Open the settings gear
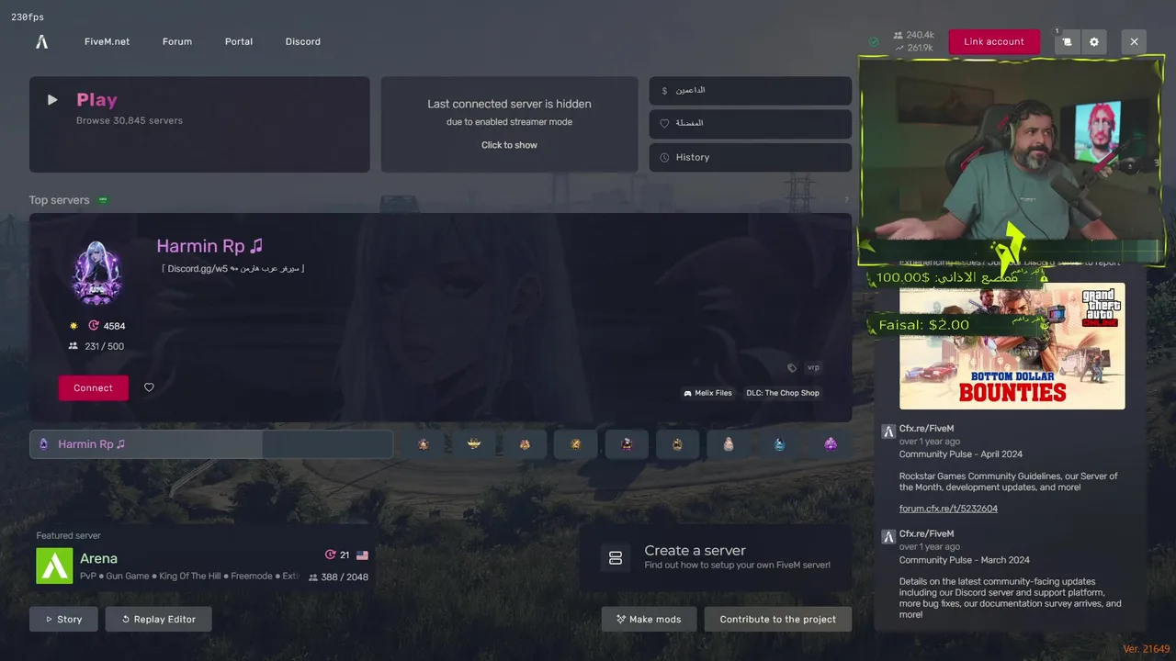1176x661 pixels. tap(1093, 41)
